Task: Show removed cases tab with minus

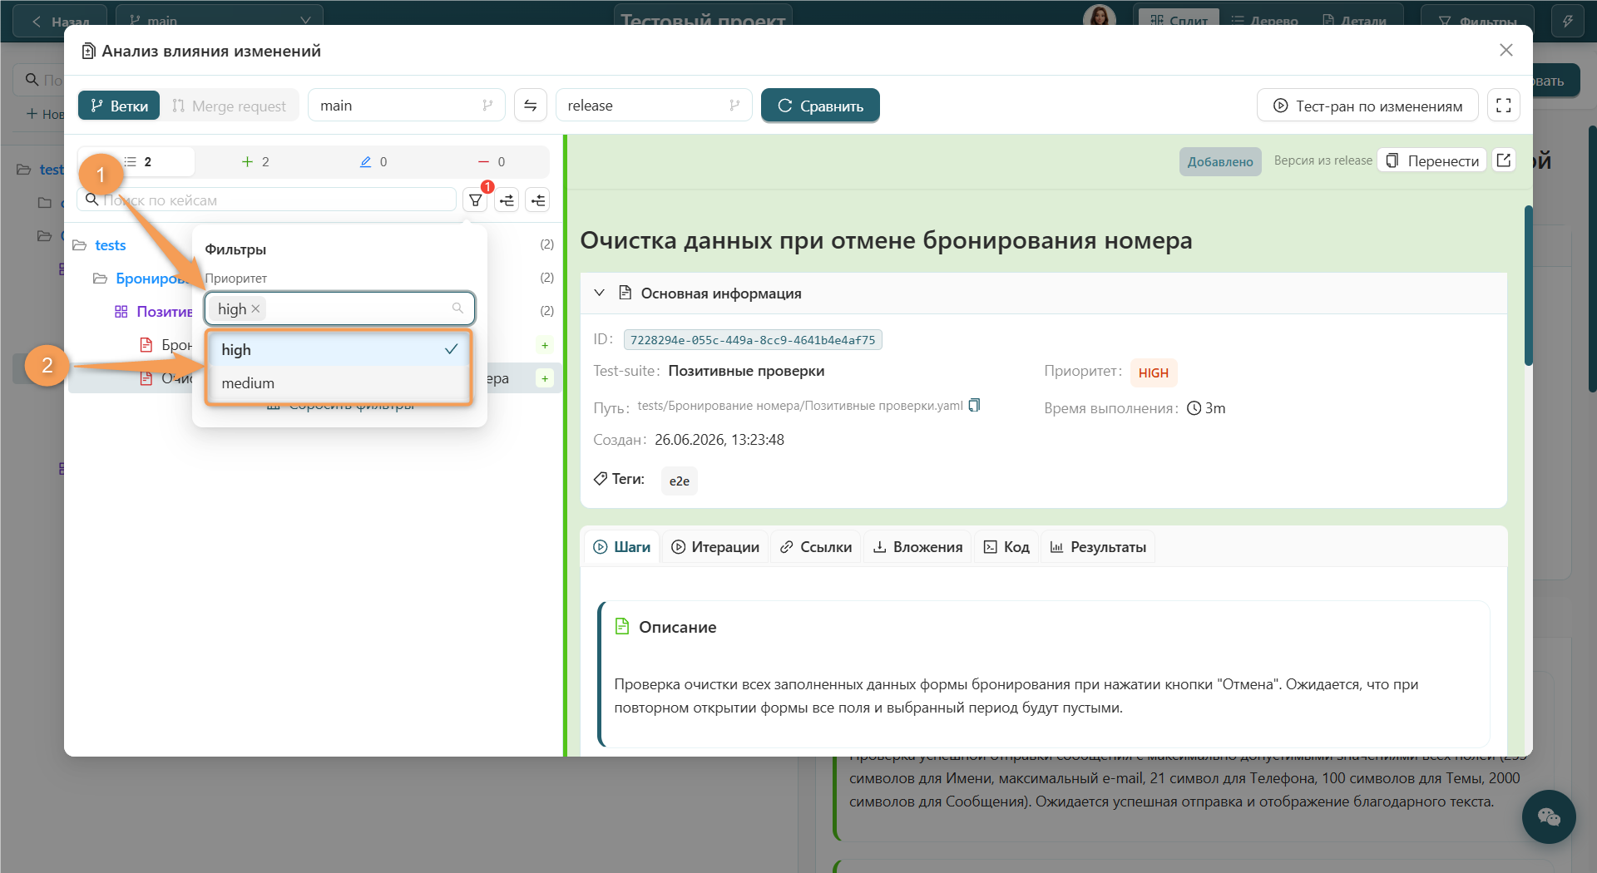Action: pyautogui.click(x=492, y=161)
